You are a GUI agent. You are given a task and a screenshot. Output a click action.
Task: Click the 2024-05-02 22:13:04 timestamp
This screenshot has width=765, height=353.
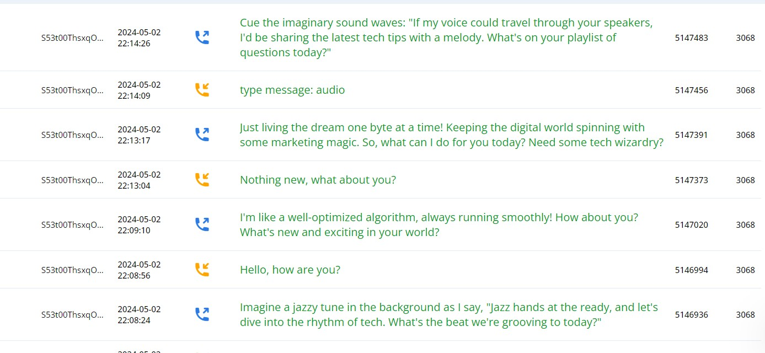(x=139, y=180)
